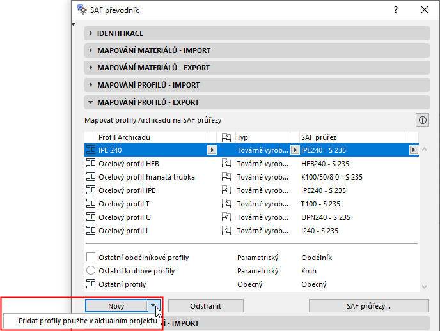
Task: Click the type icon in the Ocelový profil U row
Action: click(x=226, y=217)
